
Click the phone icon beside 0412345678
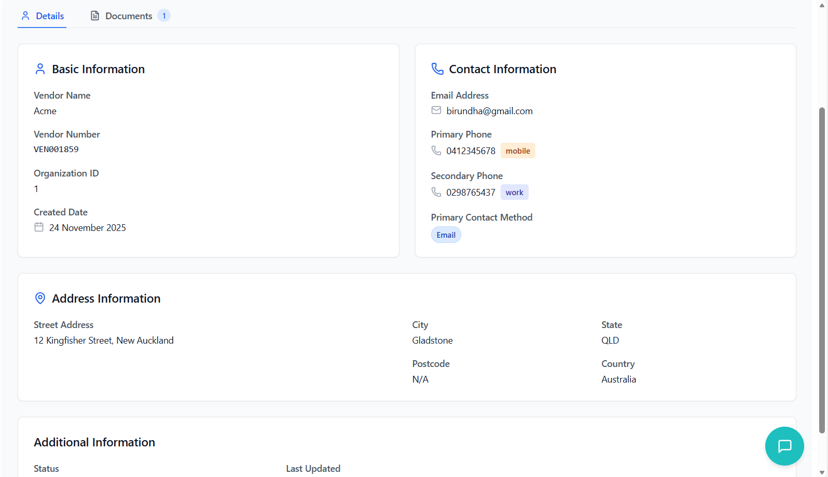(x=436, y=151)
